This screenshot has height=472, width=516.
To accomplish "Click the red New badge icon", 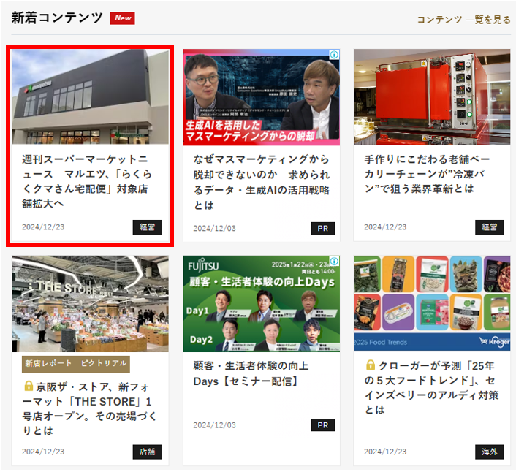I will [122, 18].
